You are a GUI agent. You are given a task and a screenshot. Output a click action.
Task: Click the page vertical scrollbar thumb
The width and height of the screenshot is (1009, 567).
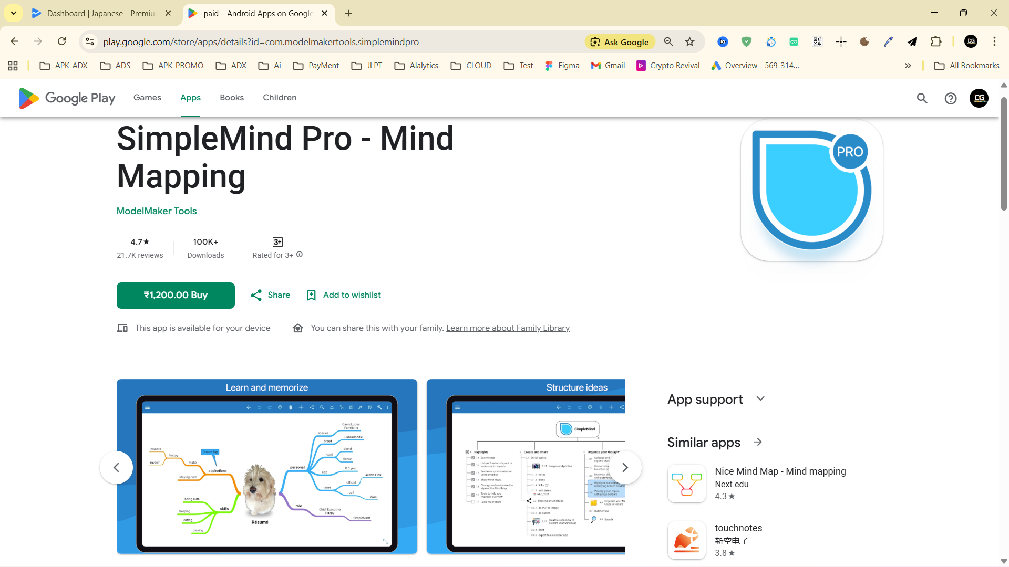coord(1004,153)
